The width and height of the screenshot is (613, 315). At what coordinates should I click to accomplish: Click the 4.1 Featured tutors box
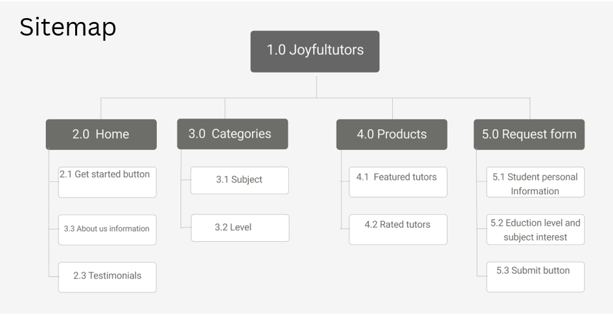(x=397, y=182)
